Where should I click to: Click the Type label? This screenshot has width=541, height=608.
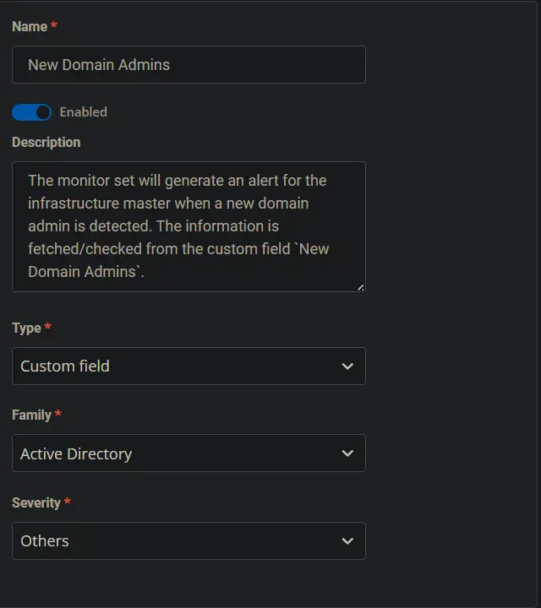point(26,328)
